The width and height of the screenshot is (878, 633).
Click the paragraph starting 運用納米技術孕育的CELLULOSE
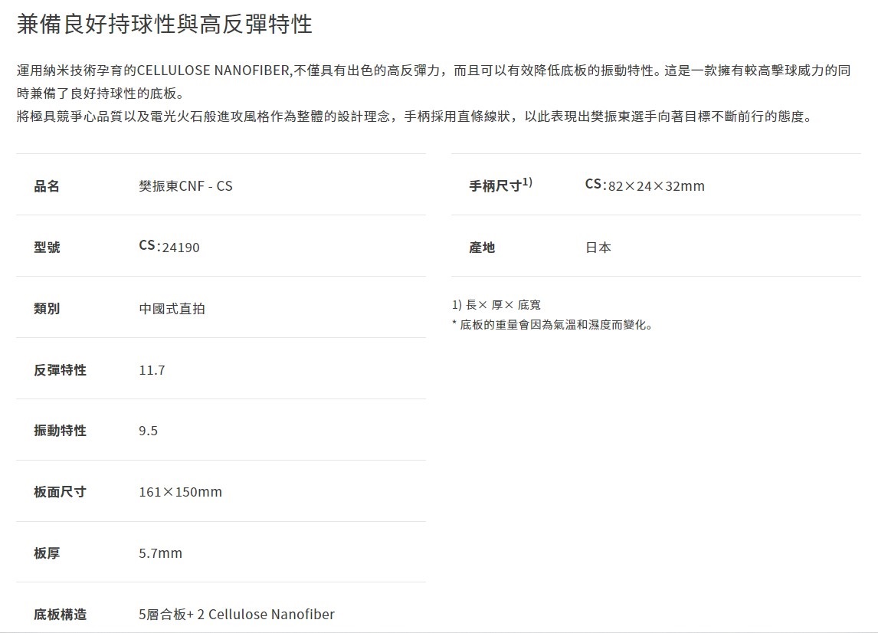(434, 82)
